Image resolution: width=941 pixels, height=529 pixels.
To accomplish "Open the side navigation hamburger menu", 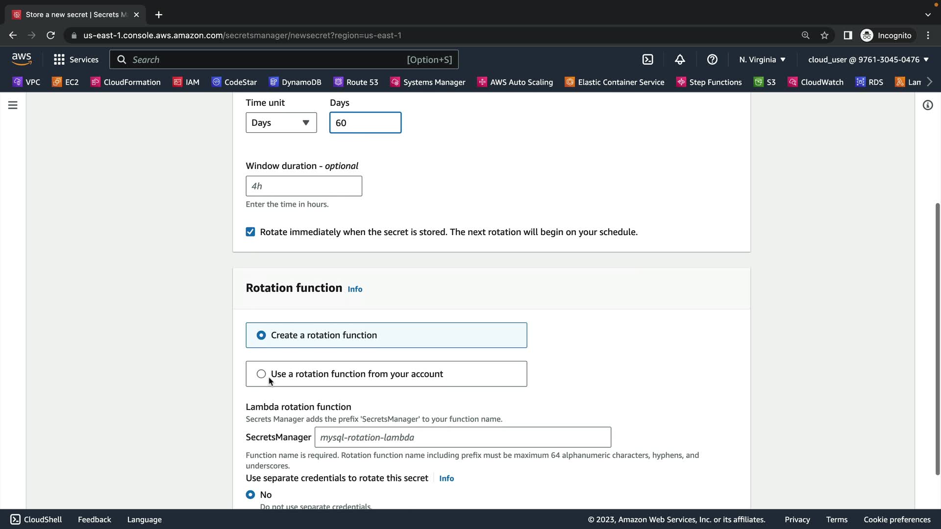I will [x=13, y=105].
